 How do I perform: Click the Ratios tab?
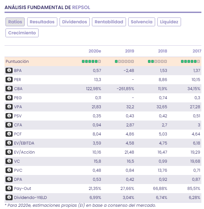coord(15,22)
